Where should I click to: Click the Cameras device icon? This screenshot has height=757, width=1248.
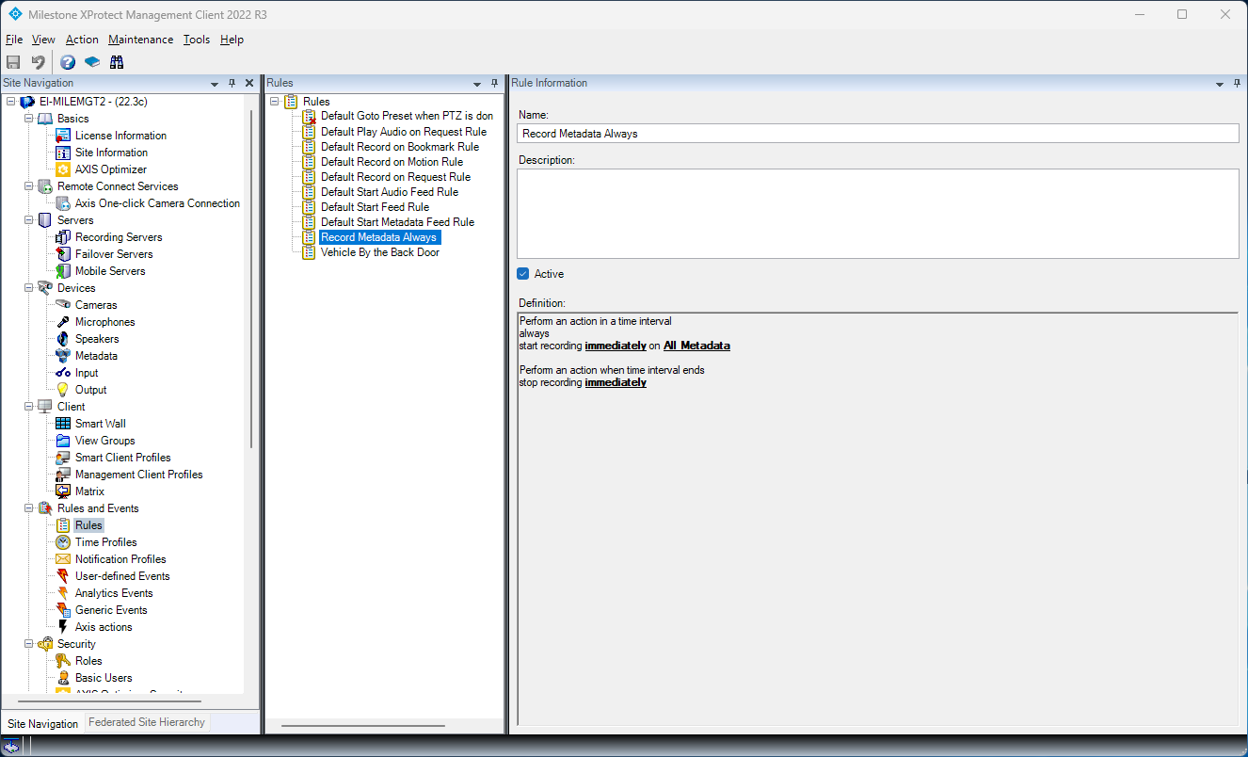[x=63, y=305]
